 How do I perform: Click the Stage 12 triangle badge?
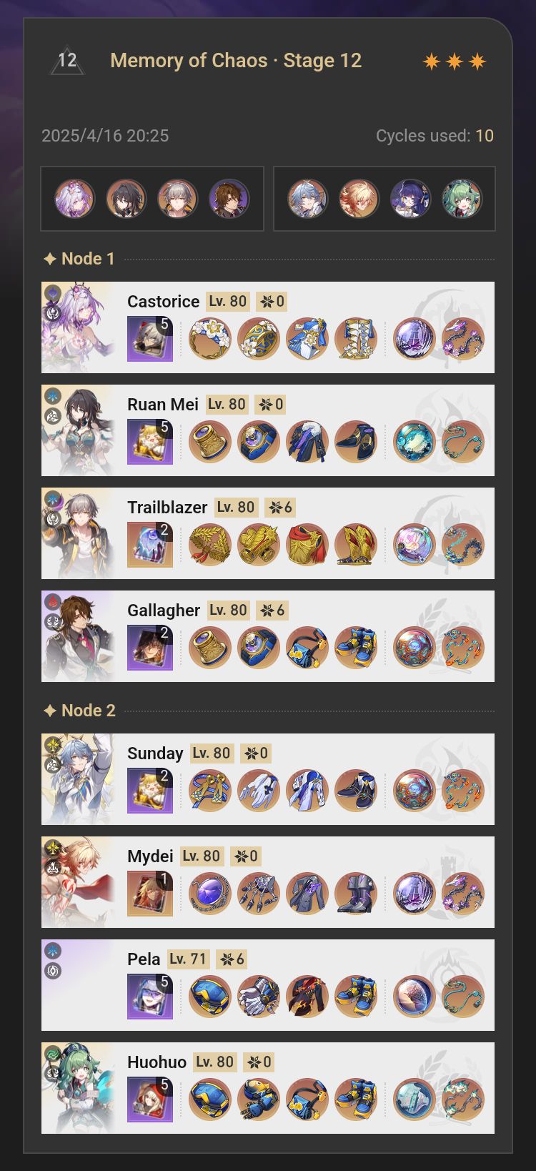pyautogui.click(x=67, y=61)
